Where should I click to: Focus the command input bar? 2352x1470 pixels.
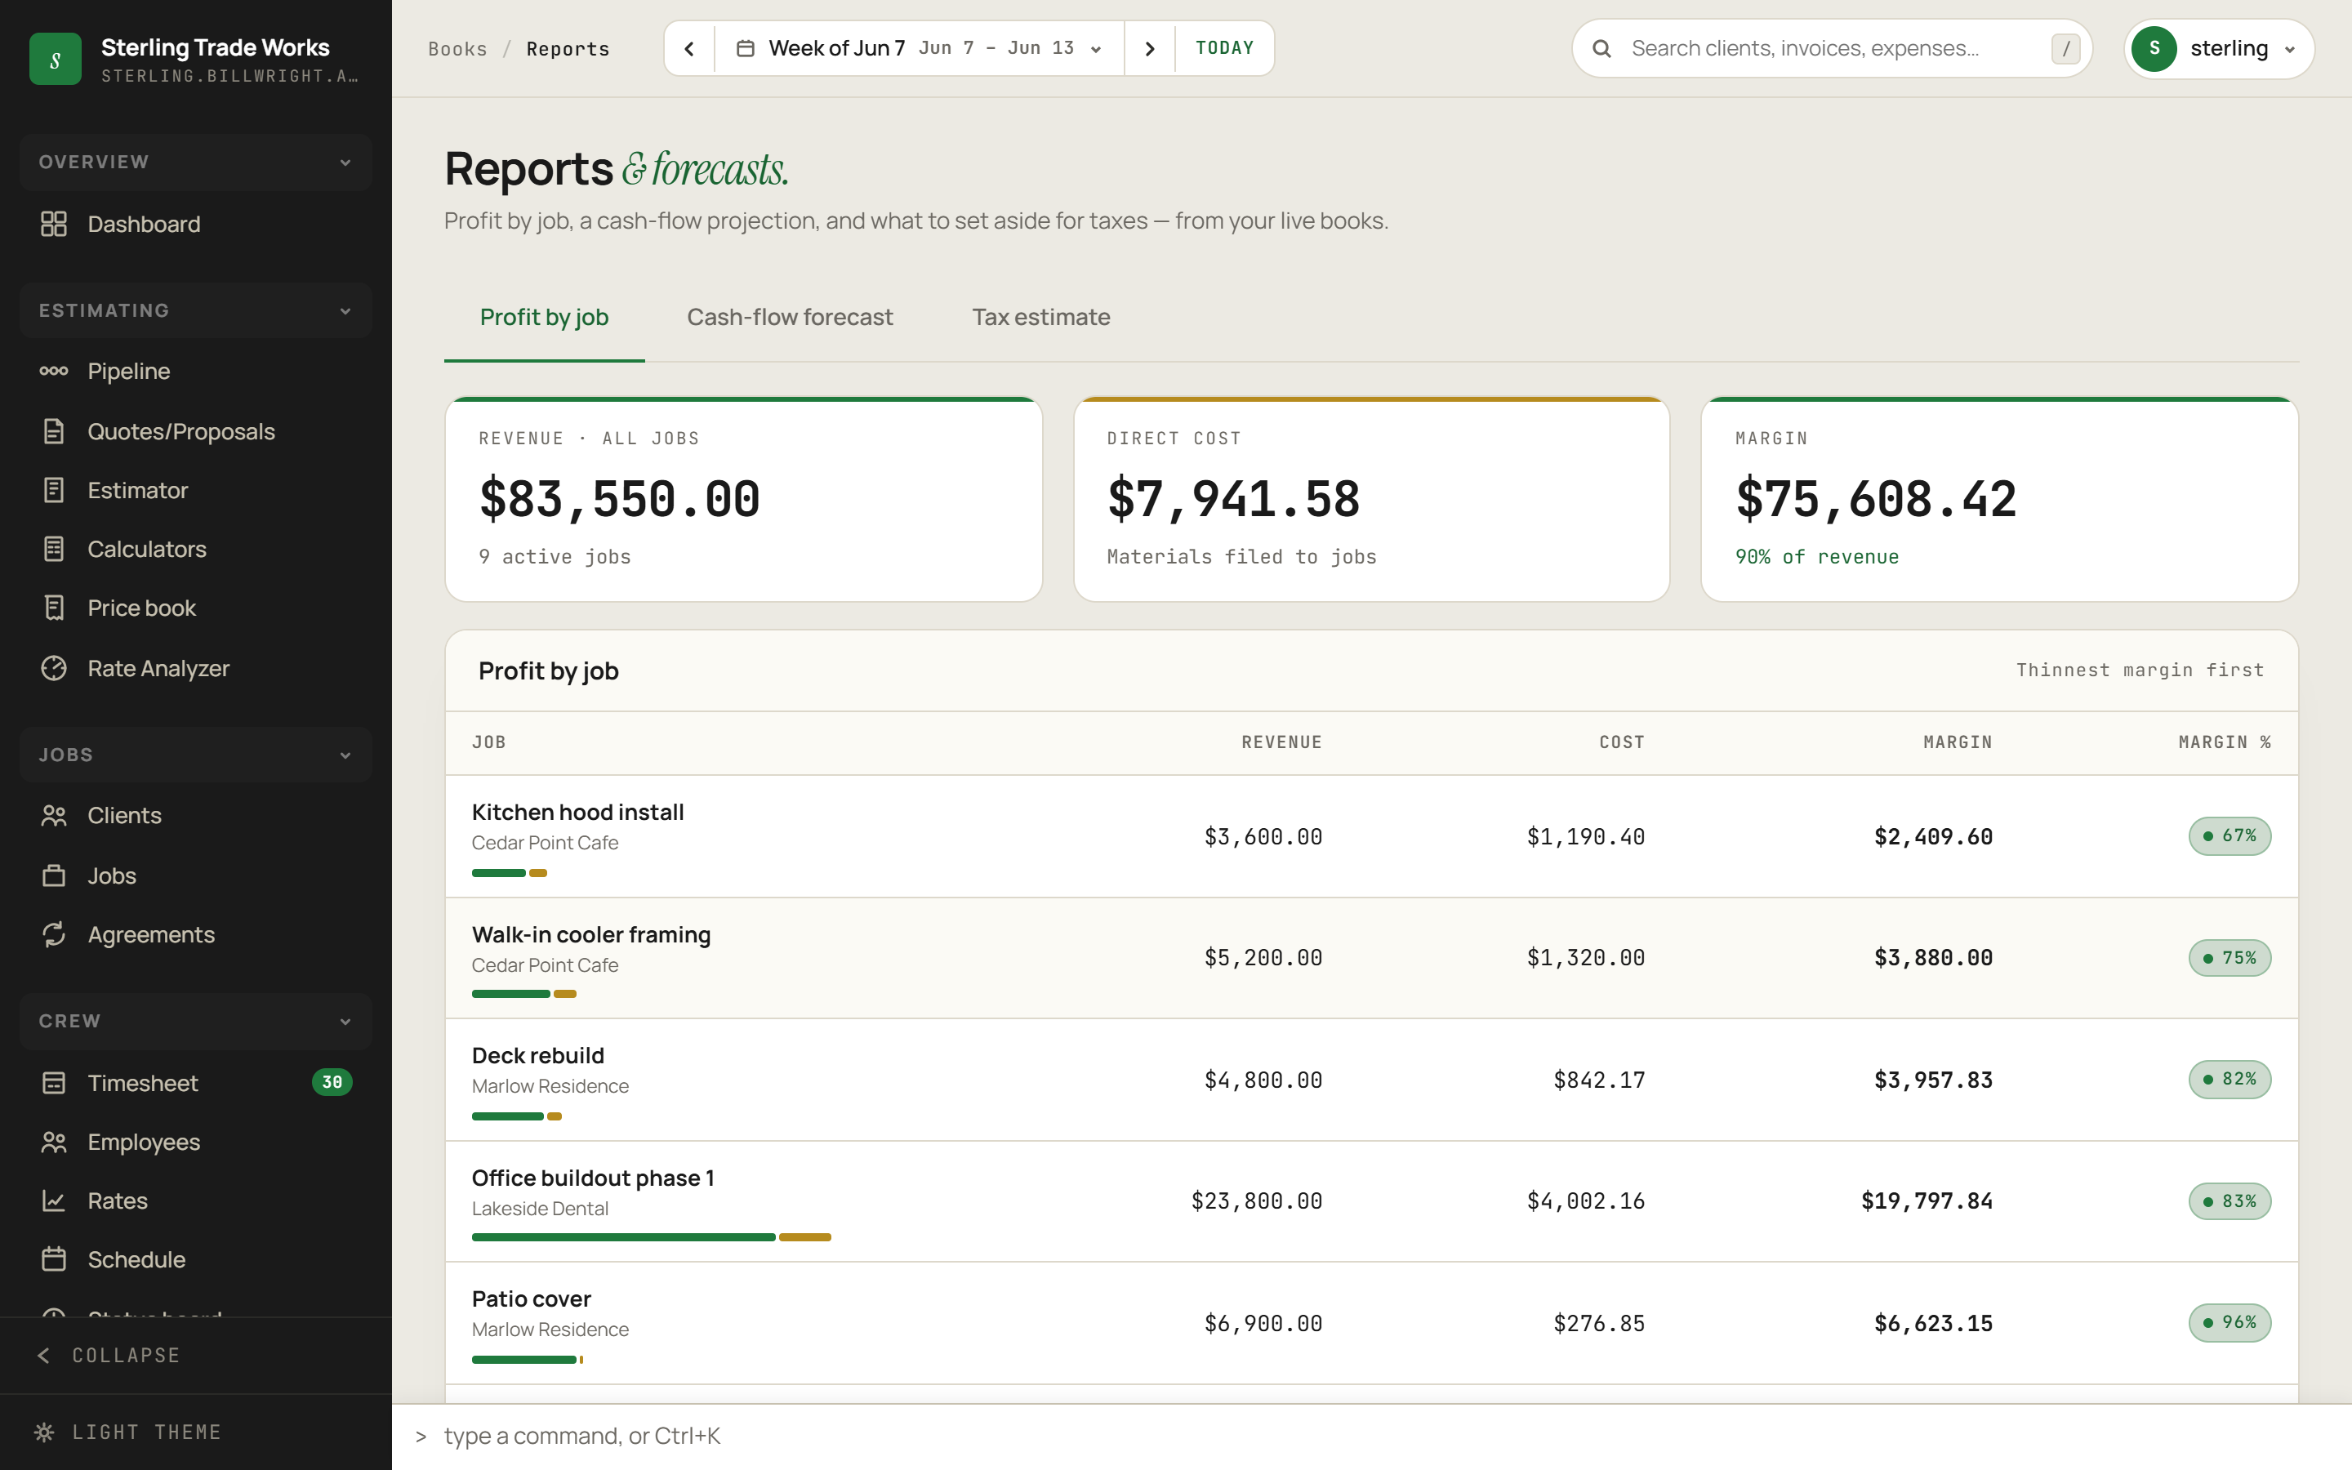click(1371, 1437)
